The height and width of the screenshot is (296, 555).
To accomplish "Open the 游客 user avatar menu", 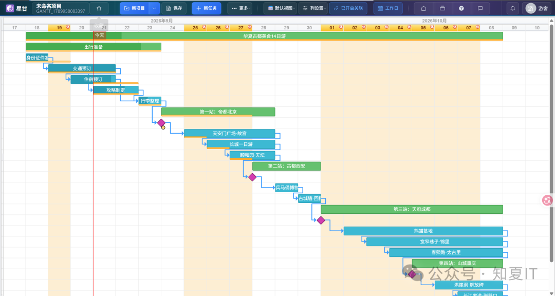I will coord(536,8).
